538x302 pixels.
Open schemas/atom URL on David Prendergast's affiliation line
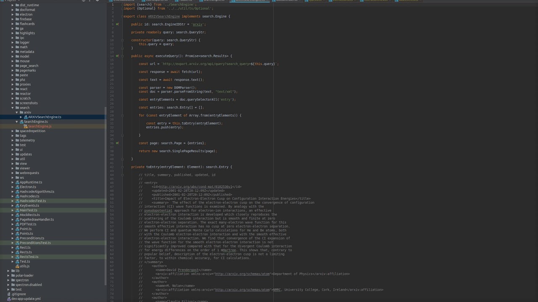[x=242, y=274]
